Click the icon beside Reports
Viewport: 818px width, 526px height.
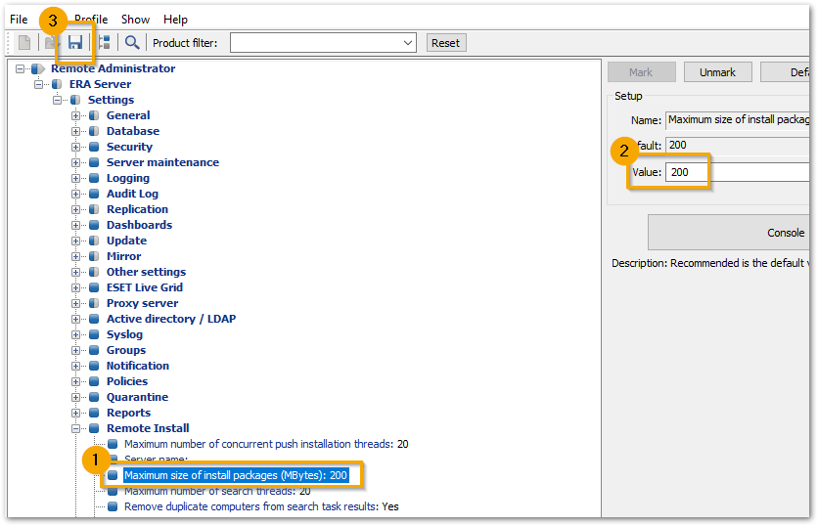[x=95, y=413]
